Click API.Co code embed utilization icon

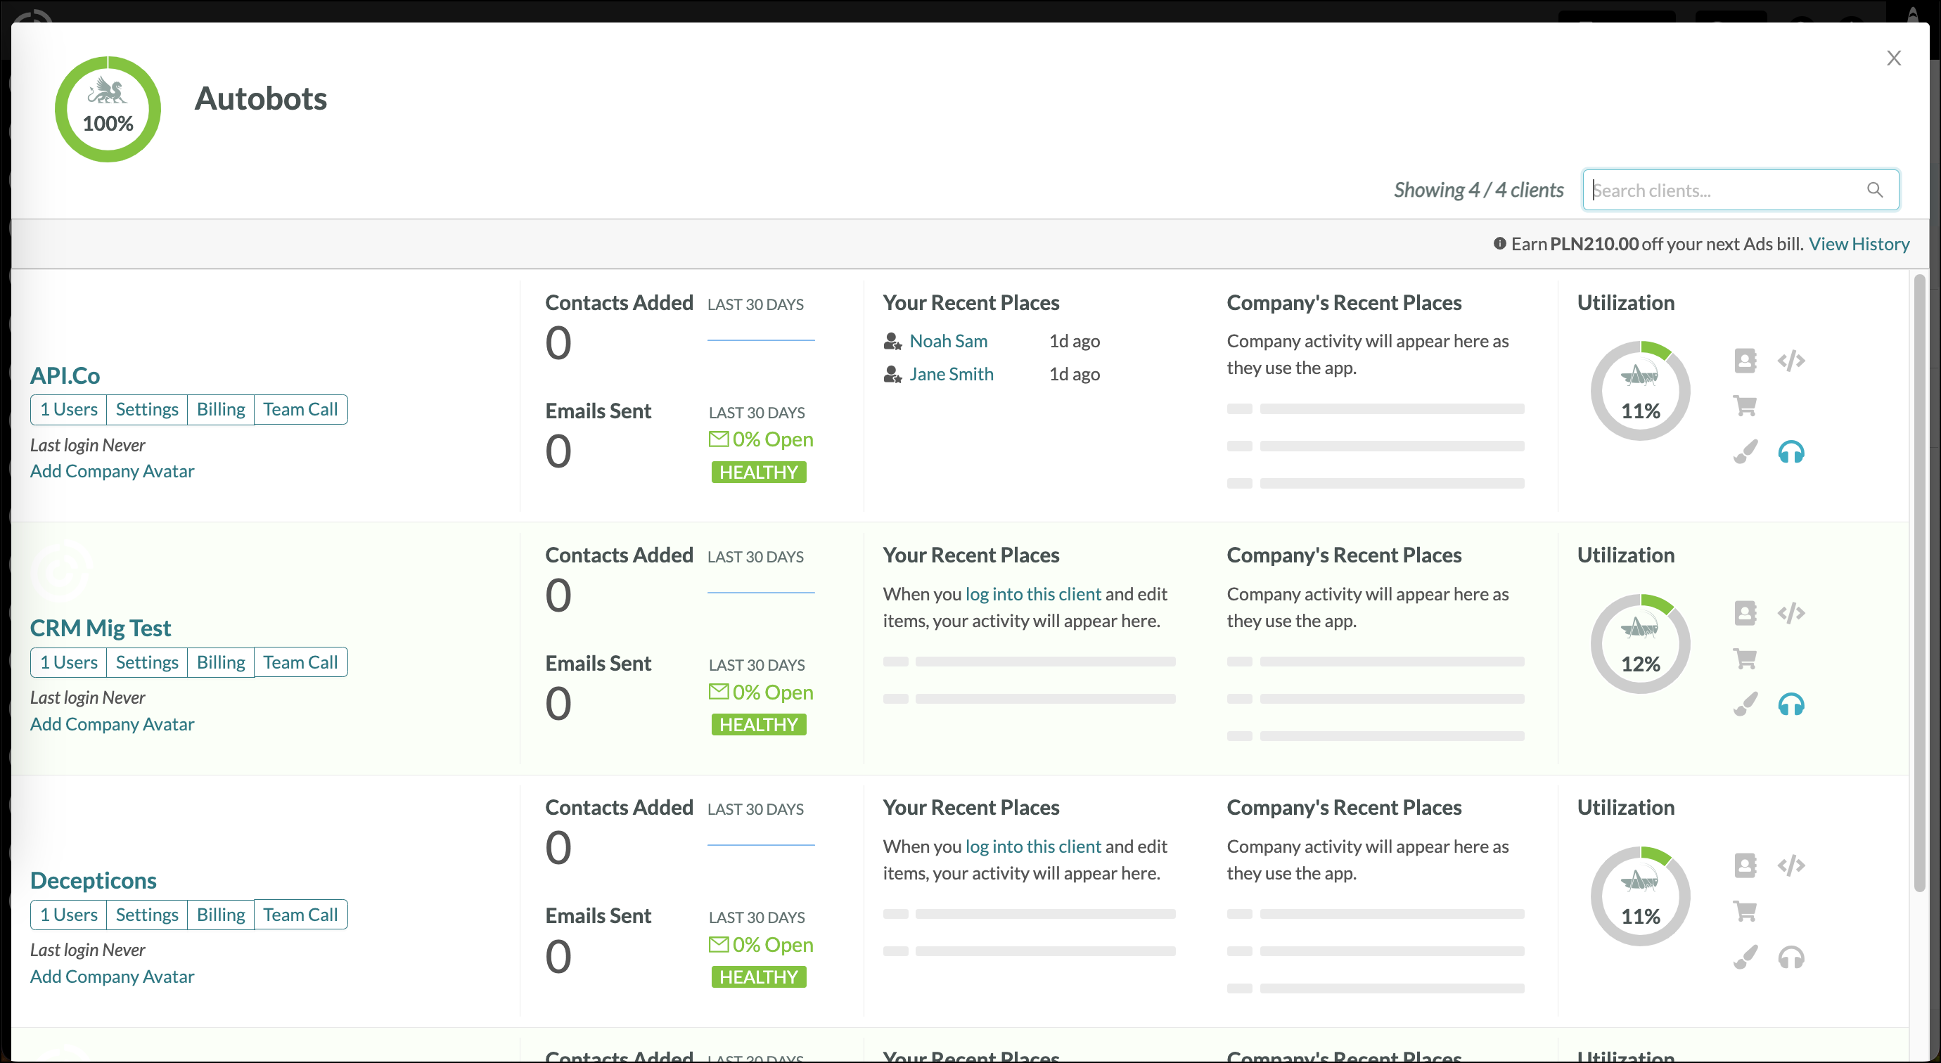click(1791, 361)
